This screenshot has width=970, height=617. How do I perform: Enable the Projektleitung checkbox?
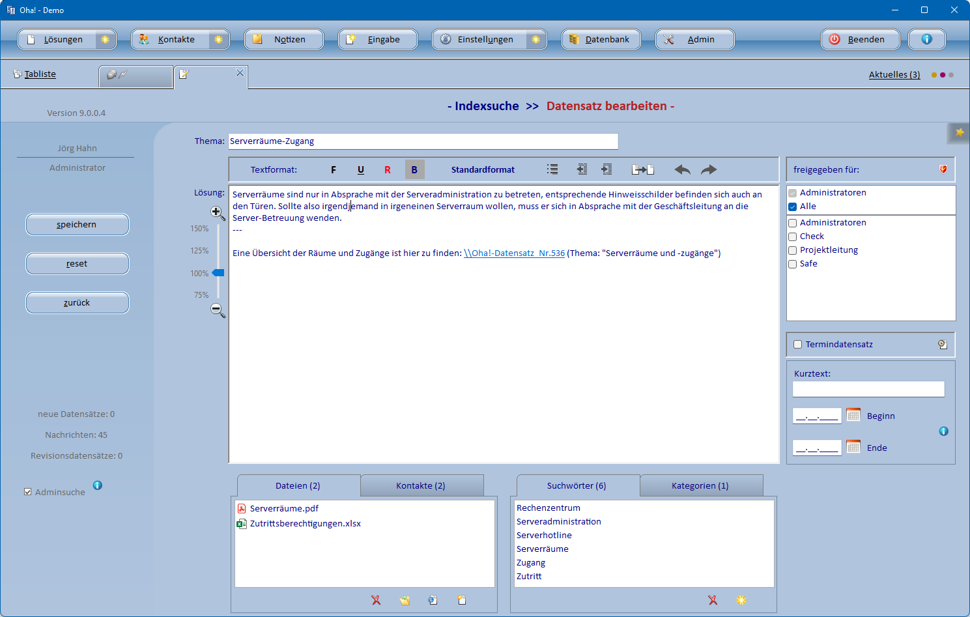coord(793,250)
